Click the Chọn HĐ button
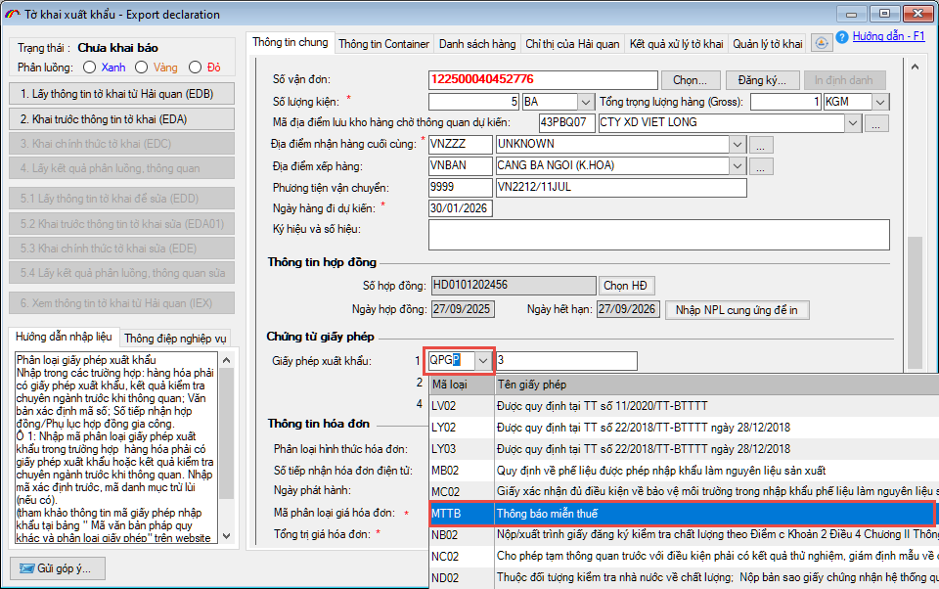 pyautogui.click(x=626, y=286)
